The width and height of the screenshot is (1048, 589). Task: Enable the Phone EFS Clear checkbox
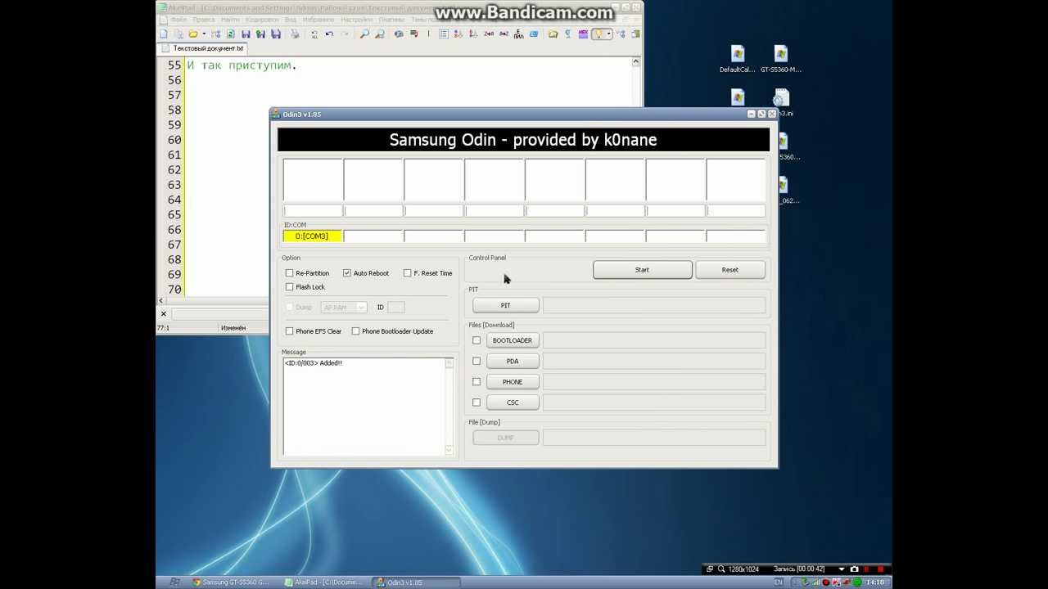coord(289,331)
